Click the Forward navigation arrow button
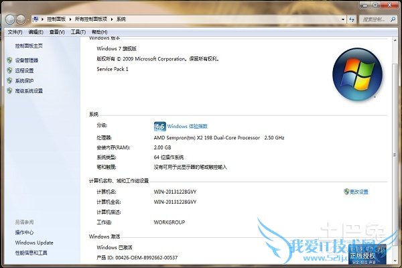 pos(21,19)
